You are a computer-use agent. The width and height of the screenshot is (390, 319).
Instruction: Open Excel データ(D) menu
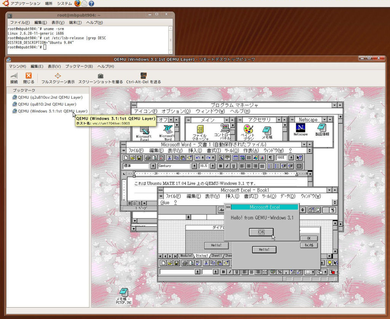coord(288,196)
